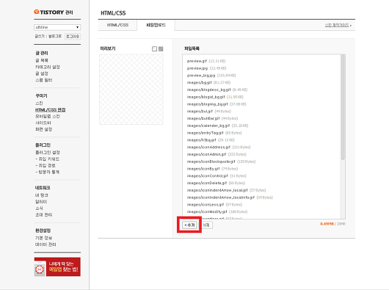
Task: Select file images/blogdesc_bg.gif
Action: click(x=217, y=90)
